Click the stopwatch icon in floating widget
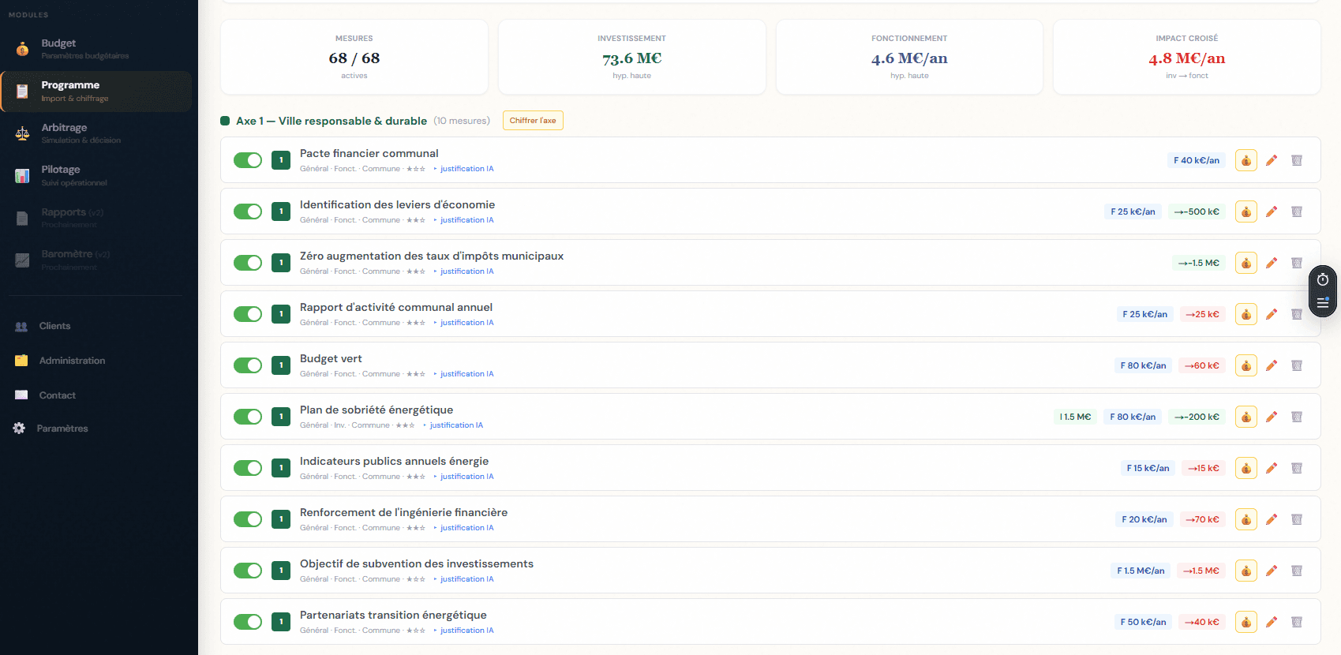 click(x=1323, y=280)
